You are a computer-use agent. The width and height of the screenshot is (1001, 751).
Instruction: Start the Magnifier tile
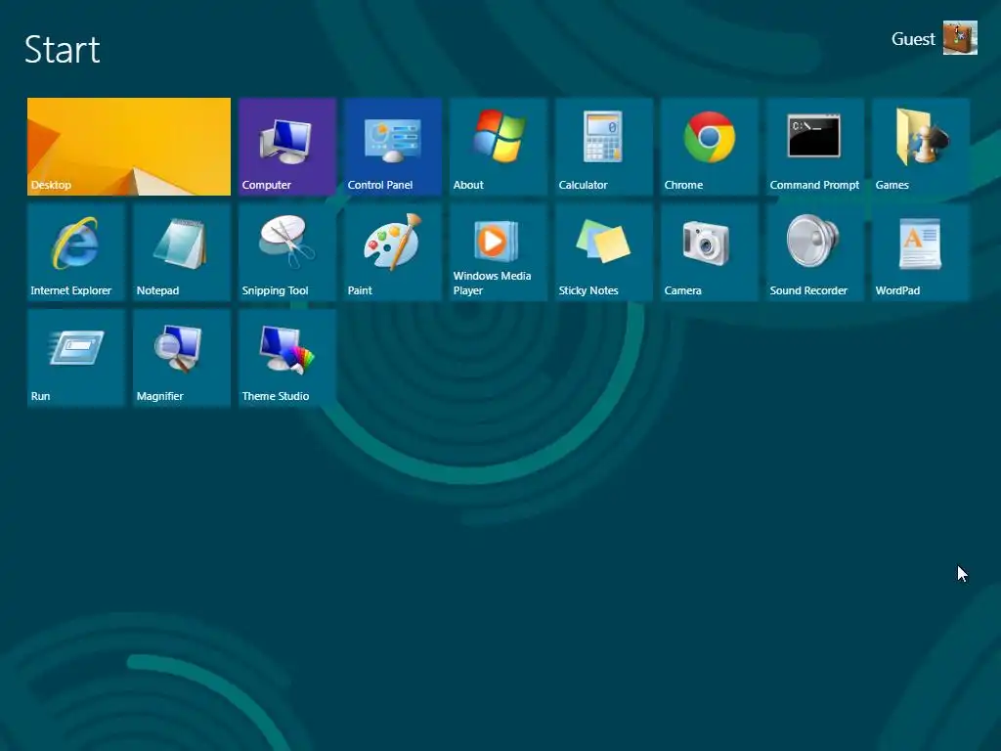[x=181, y=358]
